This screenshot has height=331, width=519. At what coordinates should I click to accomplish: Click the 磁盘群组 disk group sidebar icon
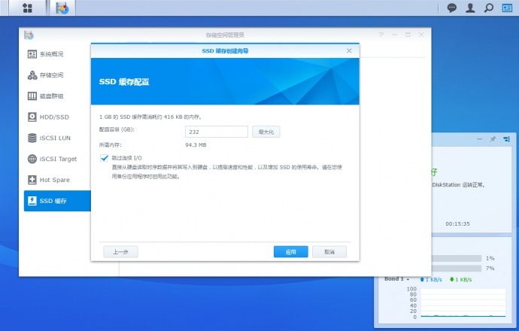click(x=32, y=96)
